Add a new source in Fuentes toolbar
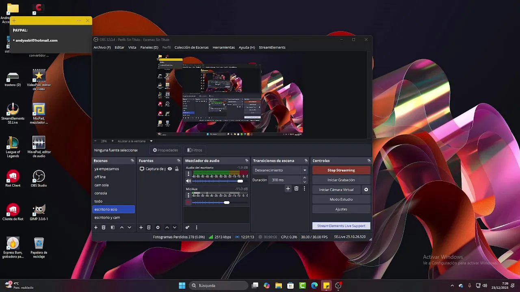The width and height of the screenshot is (520, 292). click(141, 228)
